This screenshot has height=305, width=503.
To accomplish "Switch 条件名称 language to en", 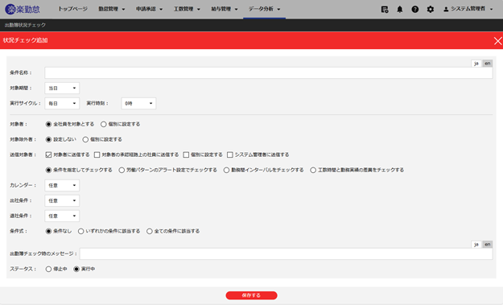I will pyautogui.click(x=487, y=64).
